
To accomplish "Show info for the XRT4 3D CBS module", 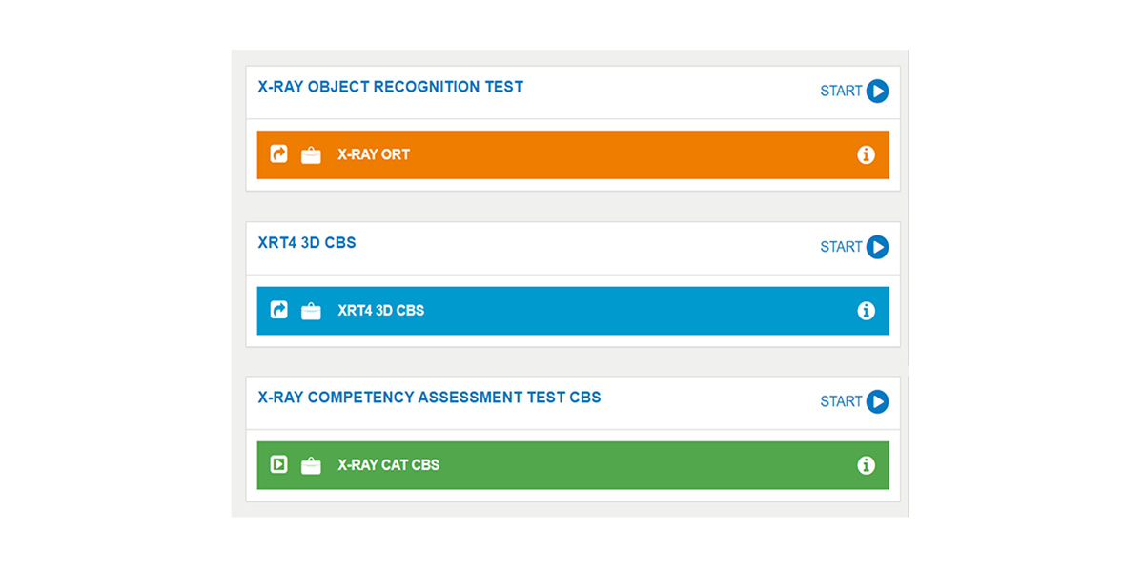I will click(x=866, y=311).
